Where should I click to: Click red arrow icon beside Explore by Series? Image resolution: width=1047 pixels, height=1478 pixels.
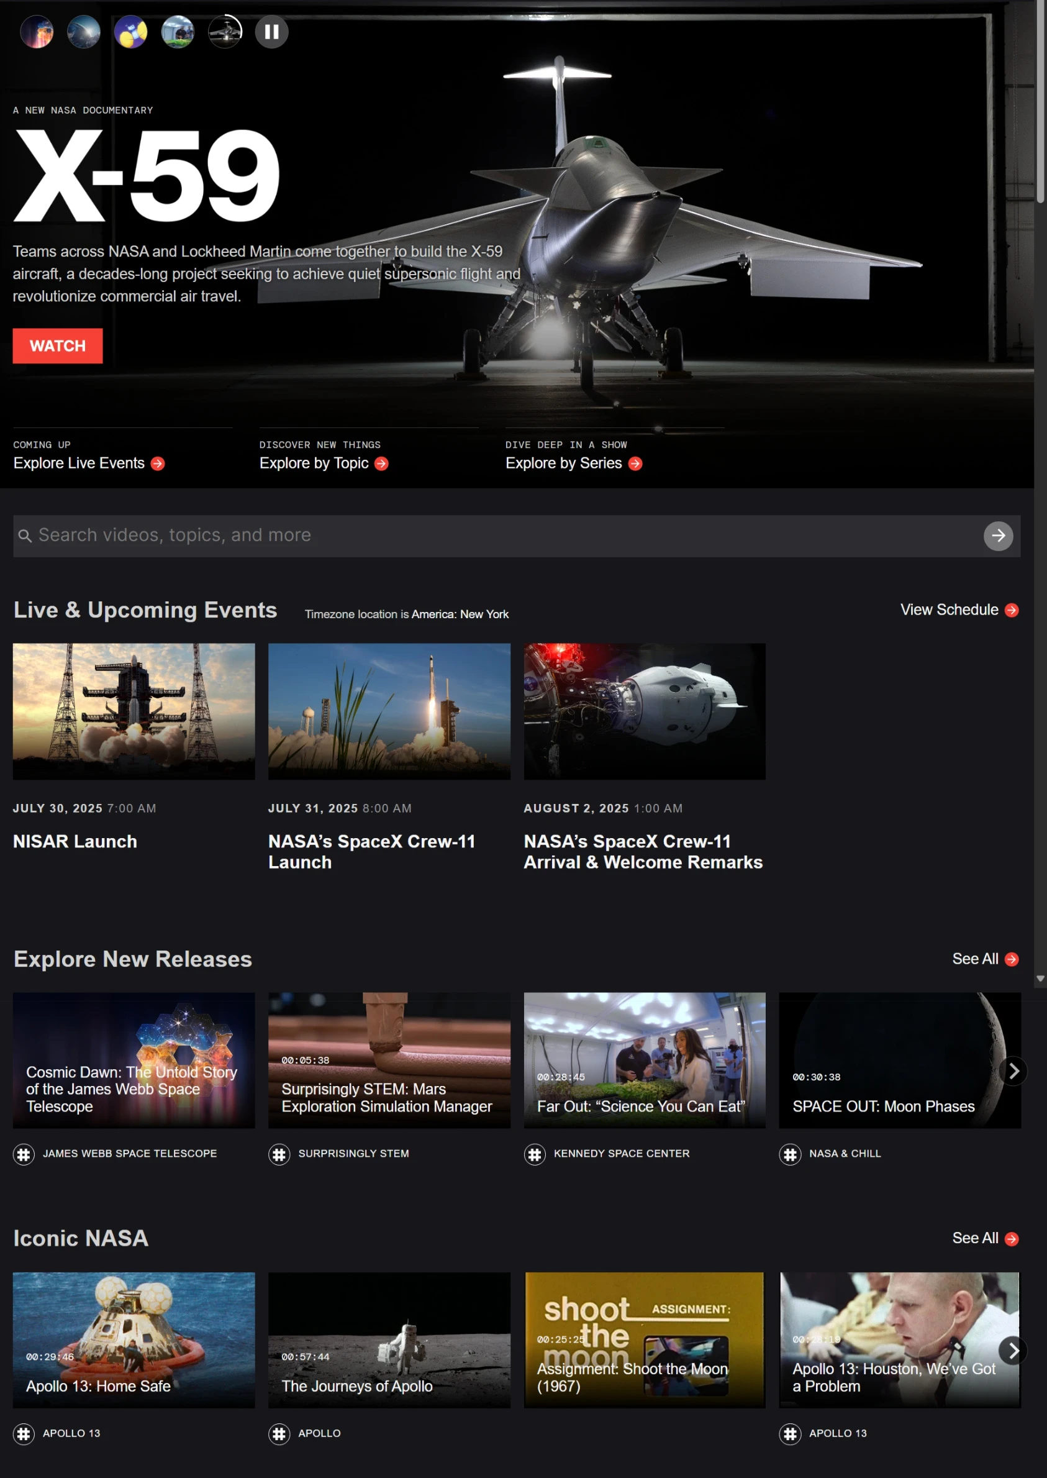click(636, 463)
